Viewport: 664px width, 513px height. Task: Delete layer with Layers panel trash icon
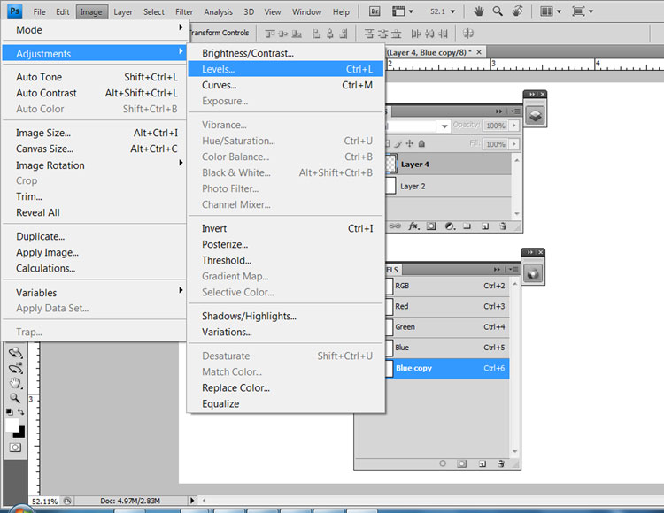coord(503,226)
